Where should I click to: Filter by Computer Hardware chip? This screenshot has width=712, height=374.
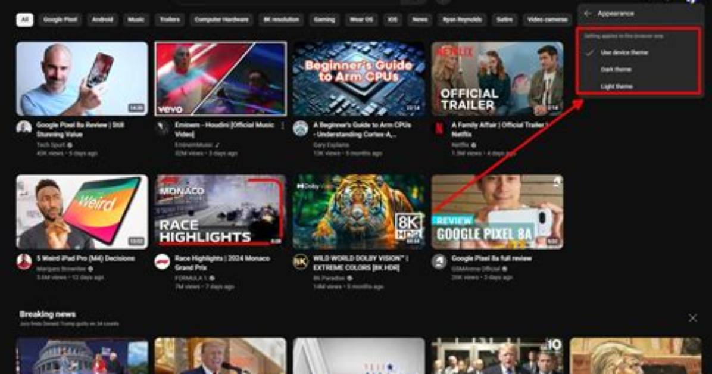click(x=221, y=20)
